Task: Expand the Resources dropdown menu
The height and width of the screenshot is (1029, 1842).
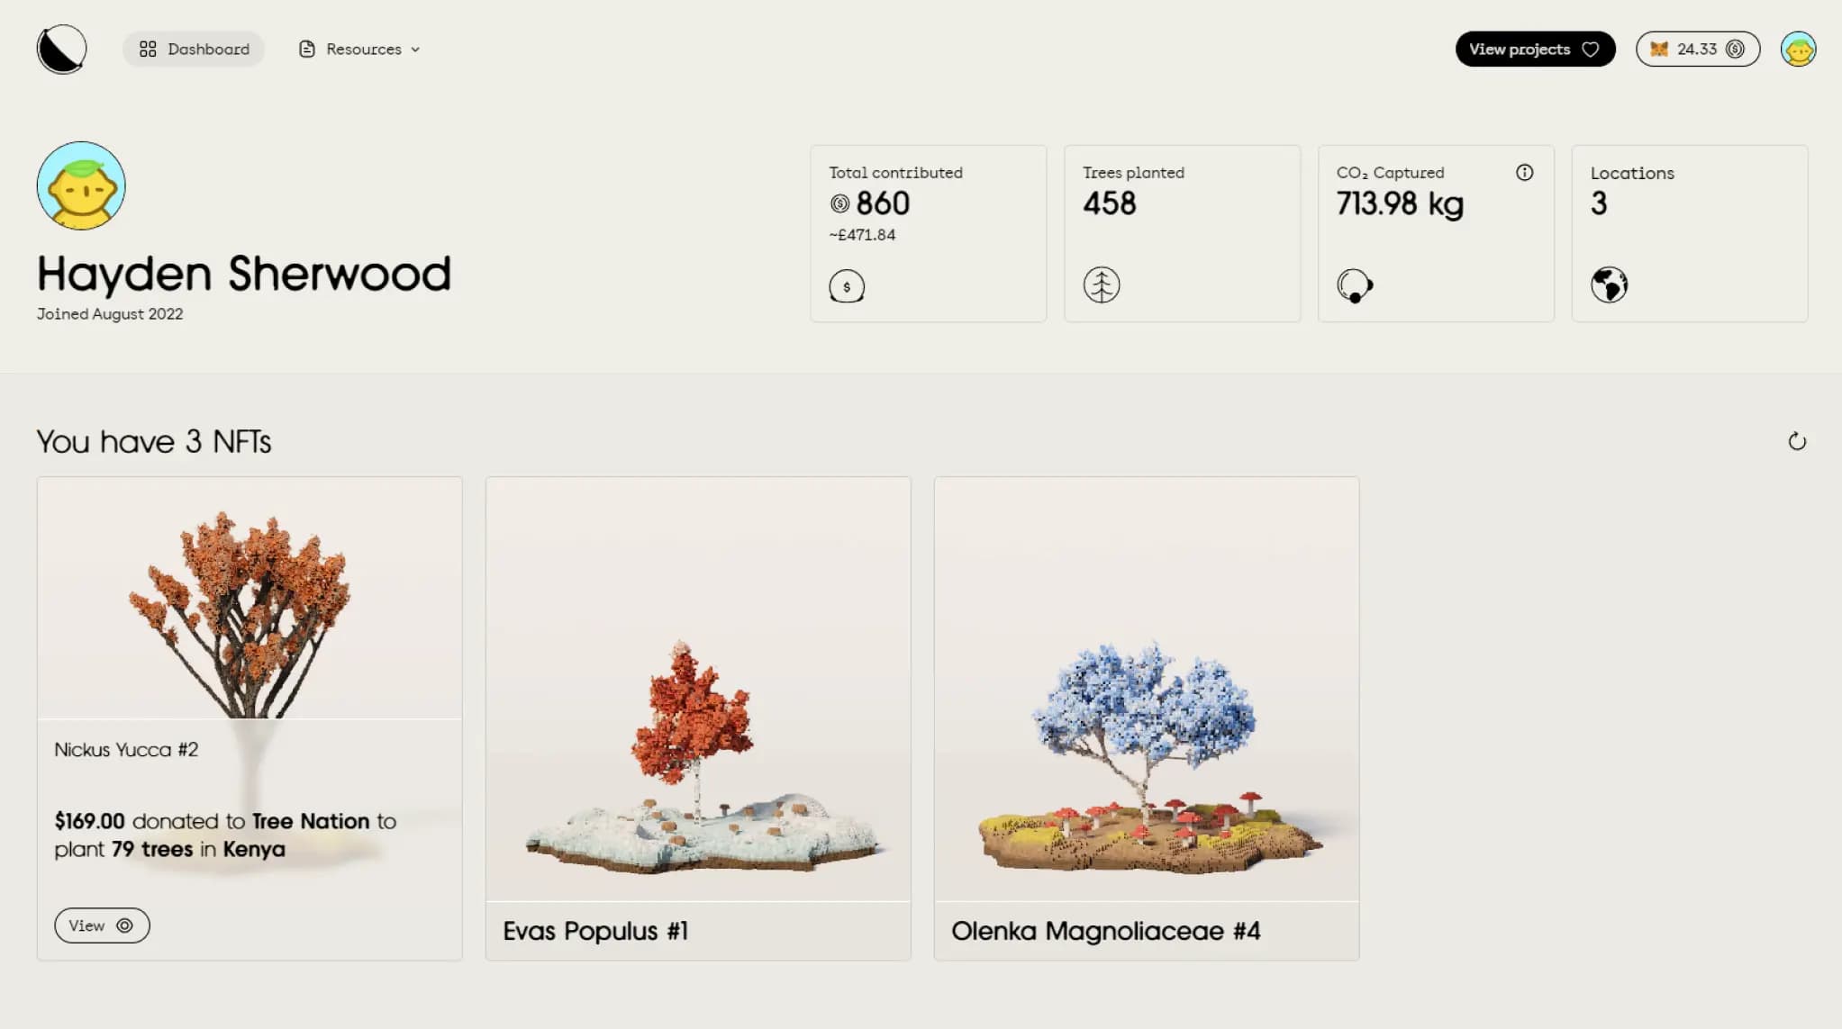Action: click(359, 49)
